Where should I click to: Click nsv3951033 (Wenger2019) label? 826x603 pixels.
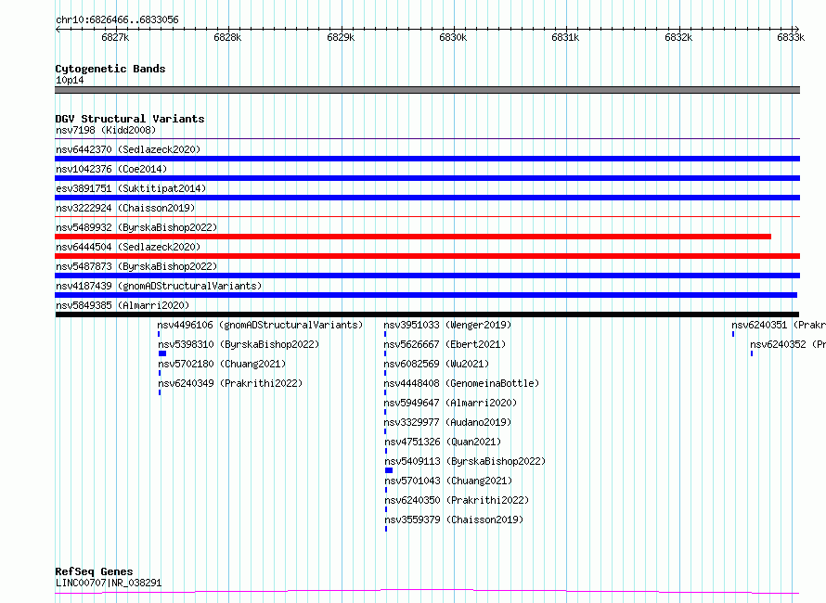point(447,325)
